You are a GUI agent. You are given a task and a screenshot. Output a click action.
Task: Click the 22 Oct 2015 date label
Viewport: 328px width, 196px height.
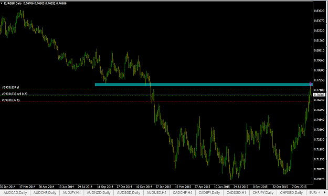point(280,187)
